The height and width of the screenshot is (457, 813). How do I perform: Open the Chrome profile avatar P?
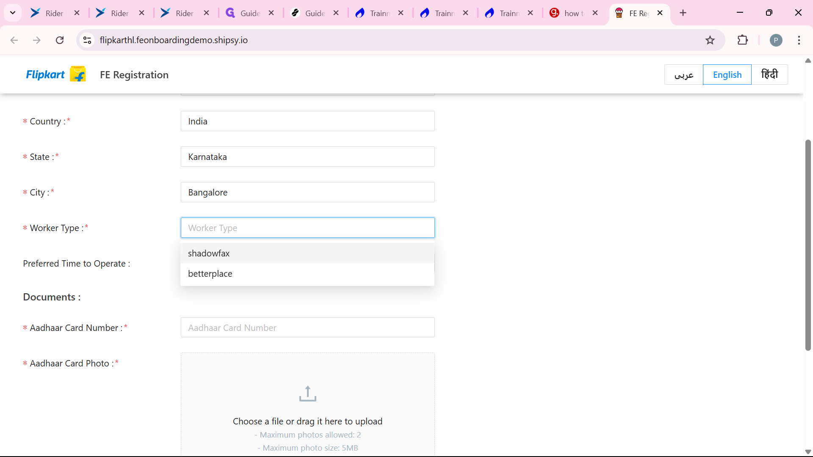click(776, 40)
